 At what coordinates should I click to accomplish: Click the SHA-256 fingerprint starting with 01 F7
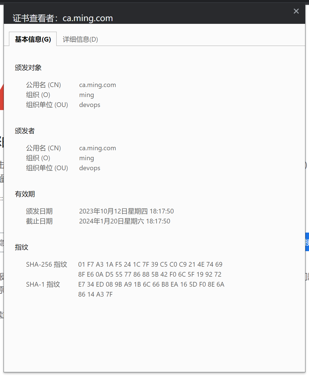[x=150, y=264]
